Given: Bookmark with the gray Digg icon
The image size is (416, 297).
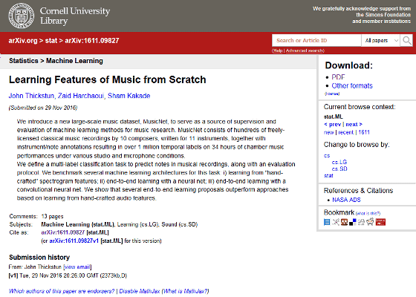Looking at the screenshot, I should click(x=361, y=222).
